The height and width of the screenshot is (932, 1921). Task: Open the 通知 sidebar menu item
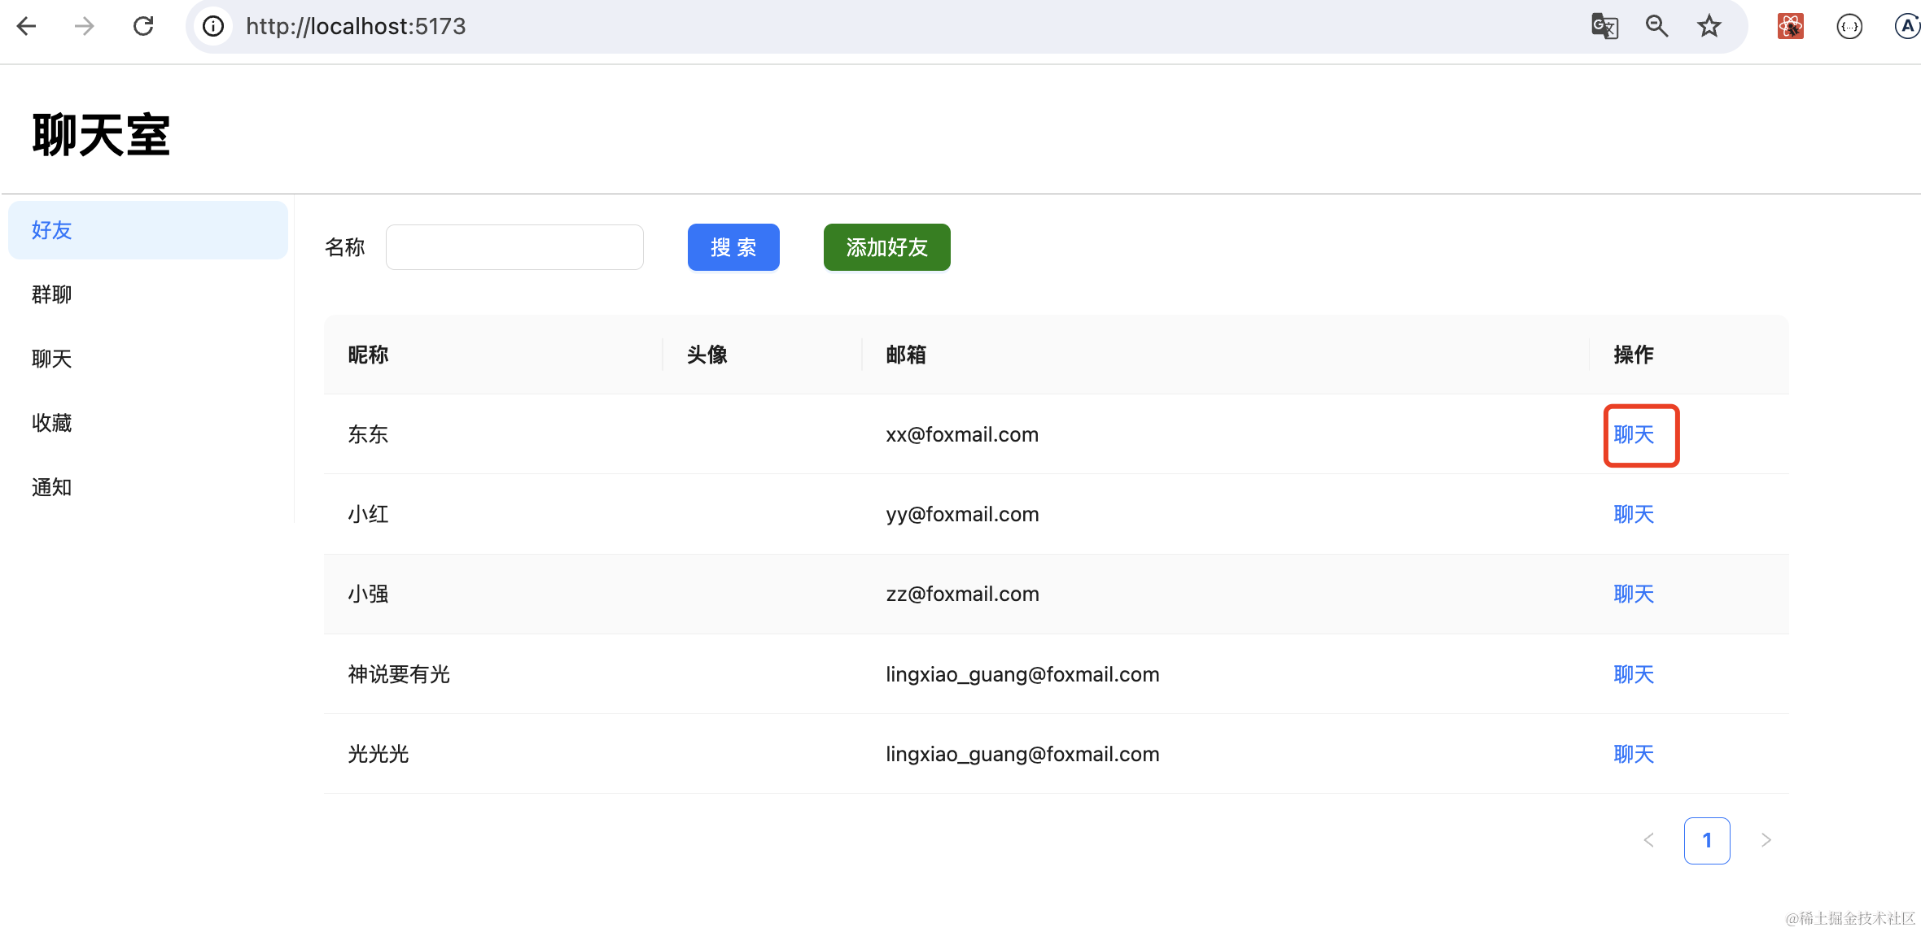point(52,487)
